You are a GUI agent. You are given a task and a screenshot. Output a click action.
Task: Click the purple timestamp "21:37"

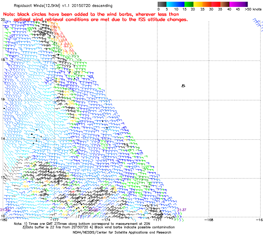coord(182,210)
